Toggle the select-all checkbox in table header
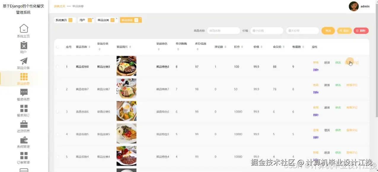Image resolution: width=378 pixels, height=172 pixels. click(58, 47)
